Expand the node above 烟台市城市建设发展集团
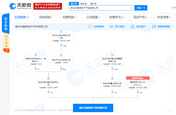Image resolution: width=176 pixels, height=115 pixels. pyautogui.click(x=112, y=55)
